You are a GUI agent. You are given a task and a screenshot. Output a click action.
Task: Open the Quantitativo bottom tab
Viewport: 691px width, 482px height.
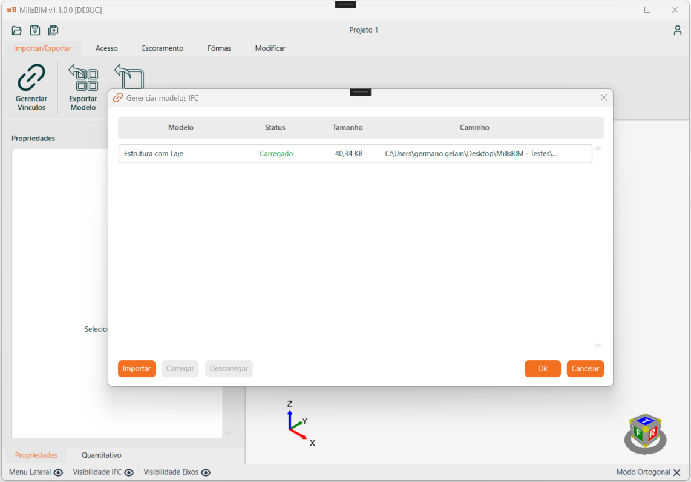pyautogui.click(x=101, y=455)
